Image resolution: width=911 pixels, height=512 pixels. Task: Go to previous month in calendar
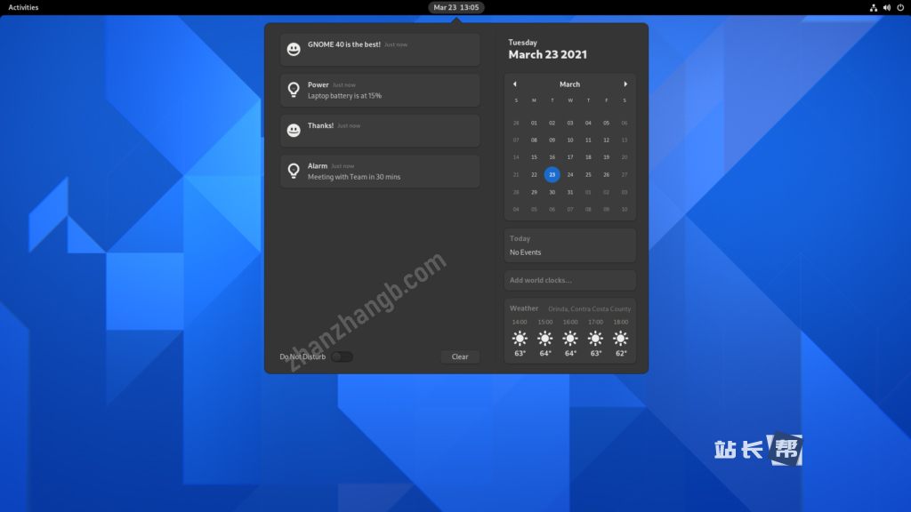pos(514,84)
